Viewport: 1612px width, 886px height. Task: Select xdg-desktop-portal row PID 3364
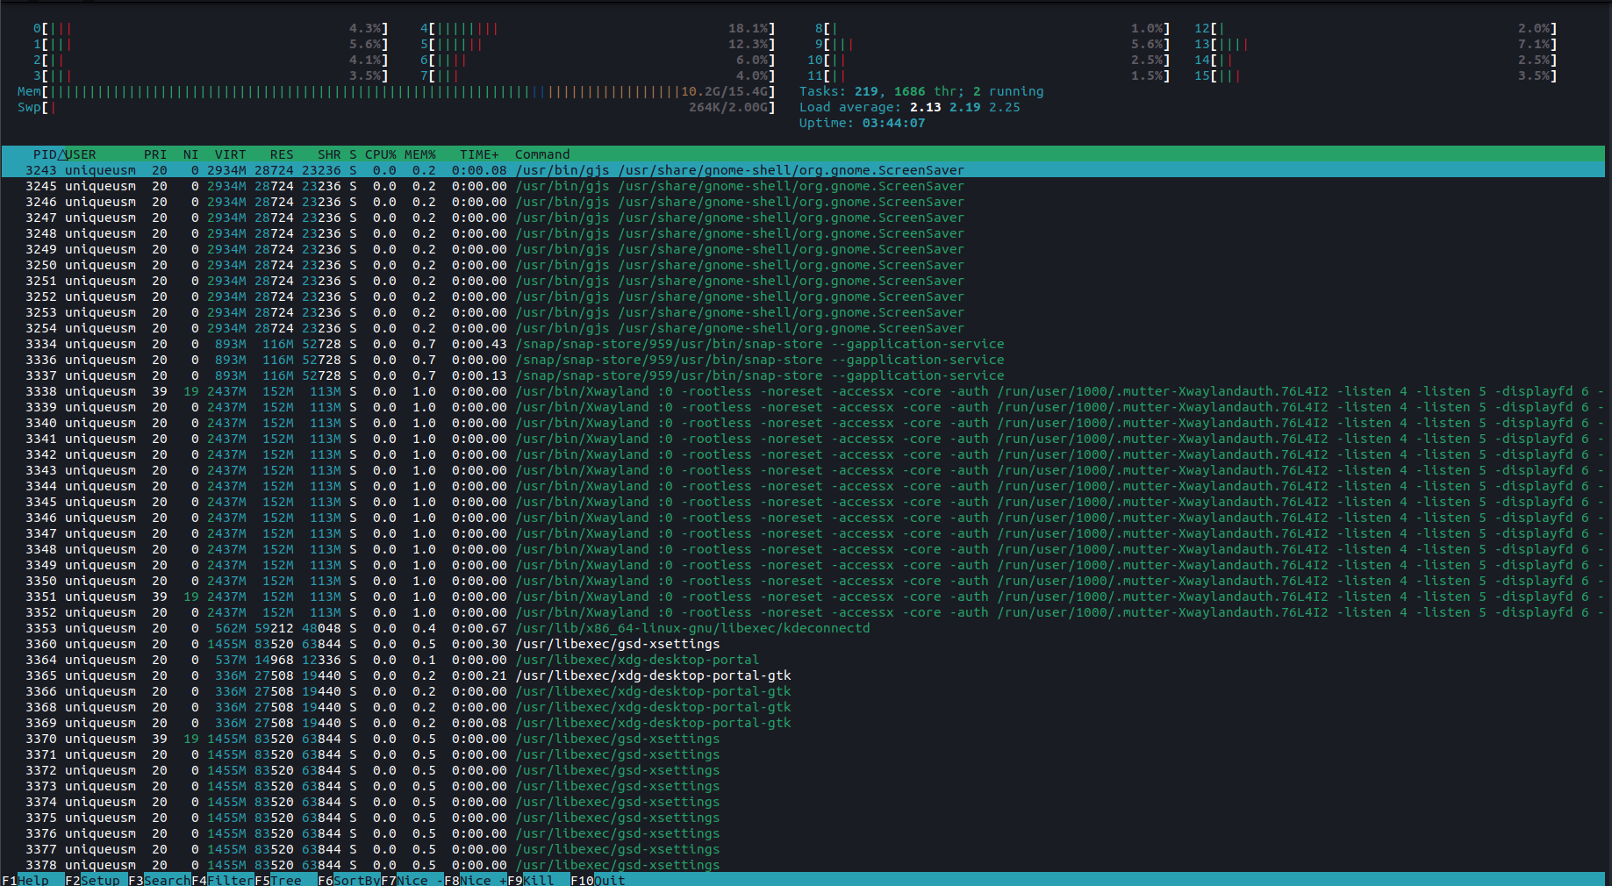tap(803, 660)
